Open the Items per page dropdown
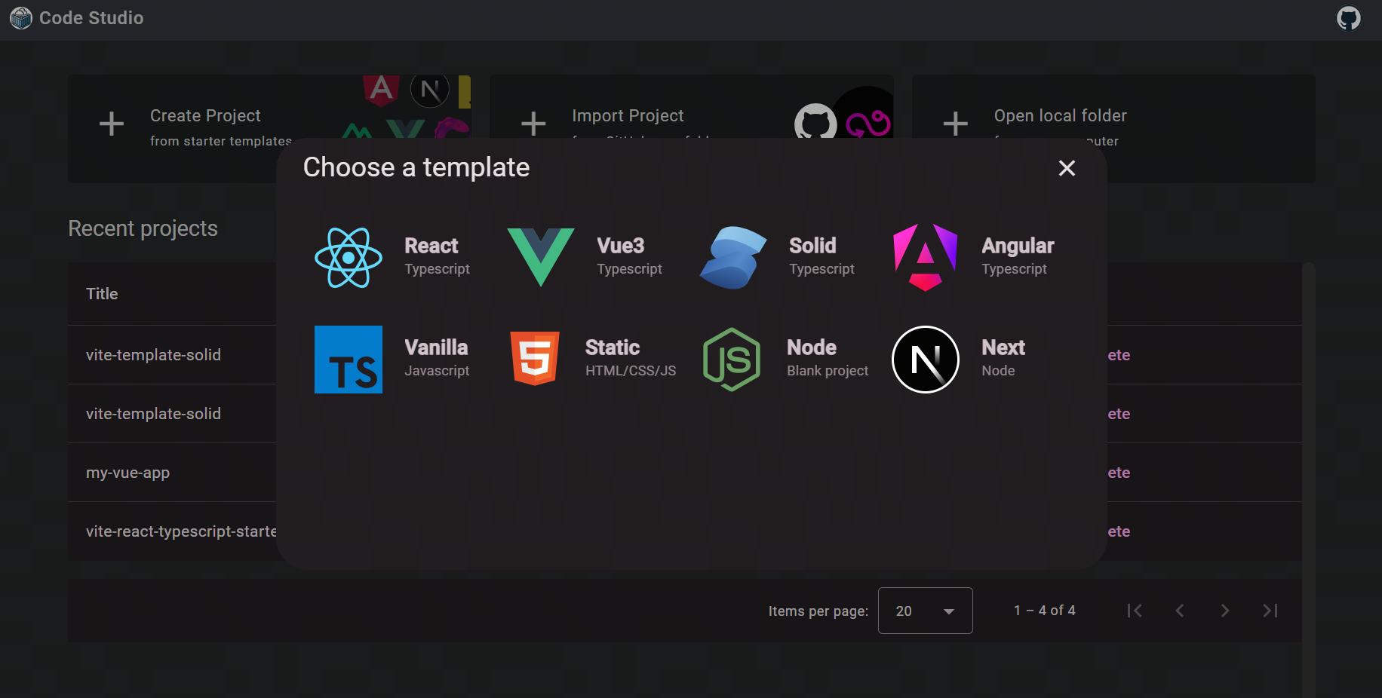This screenshot has height=698, width=1382. click(926, 611)
